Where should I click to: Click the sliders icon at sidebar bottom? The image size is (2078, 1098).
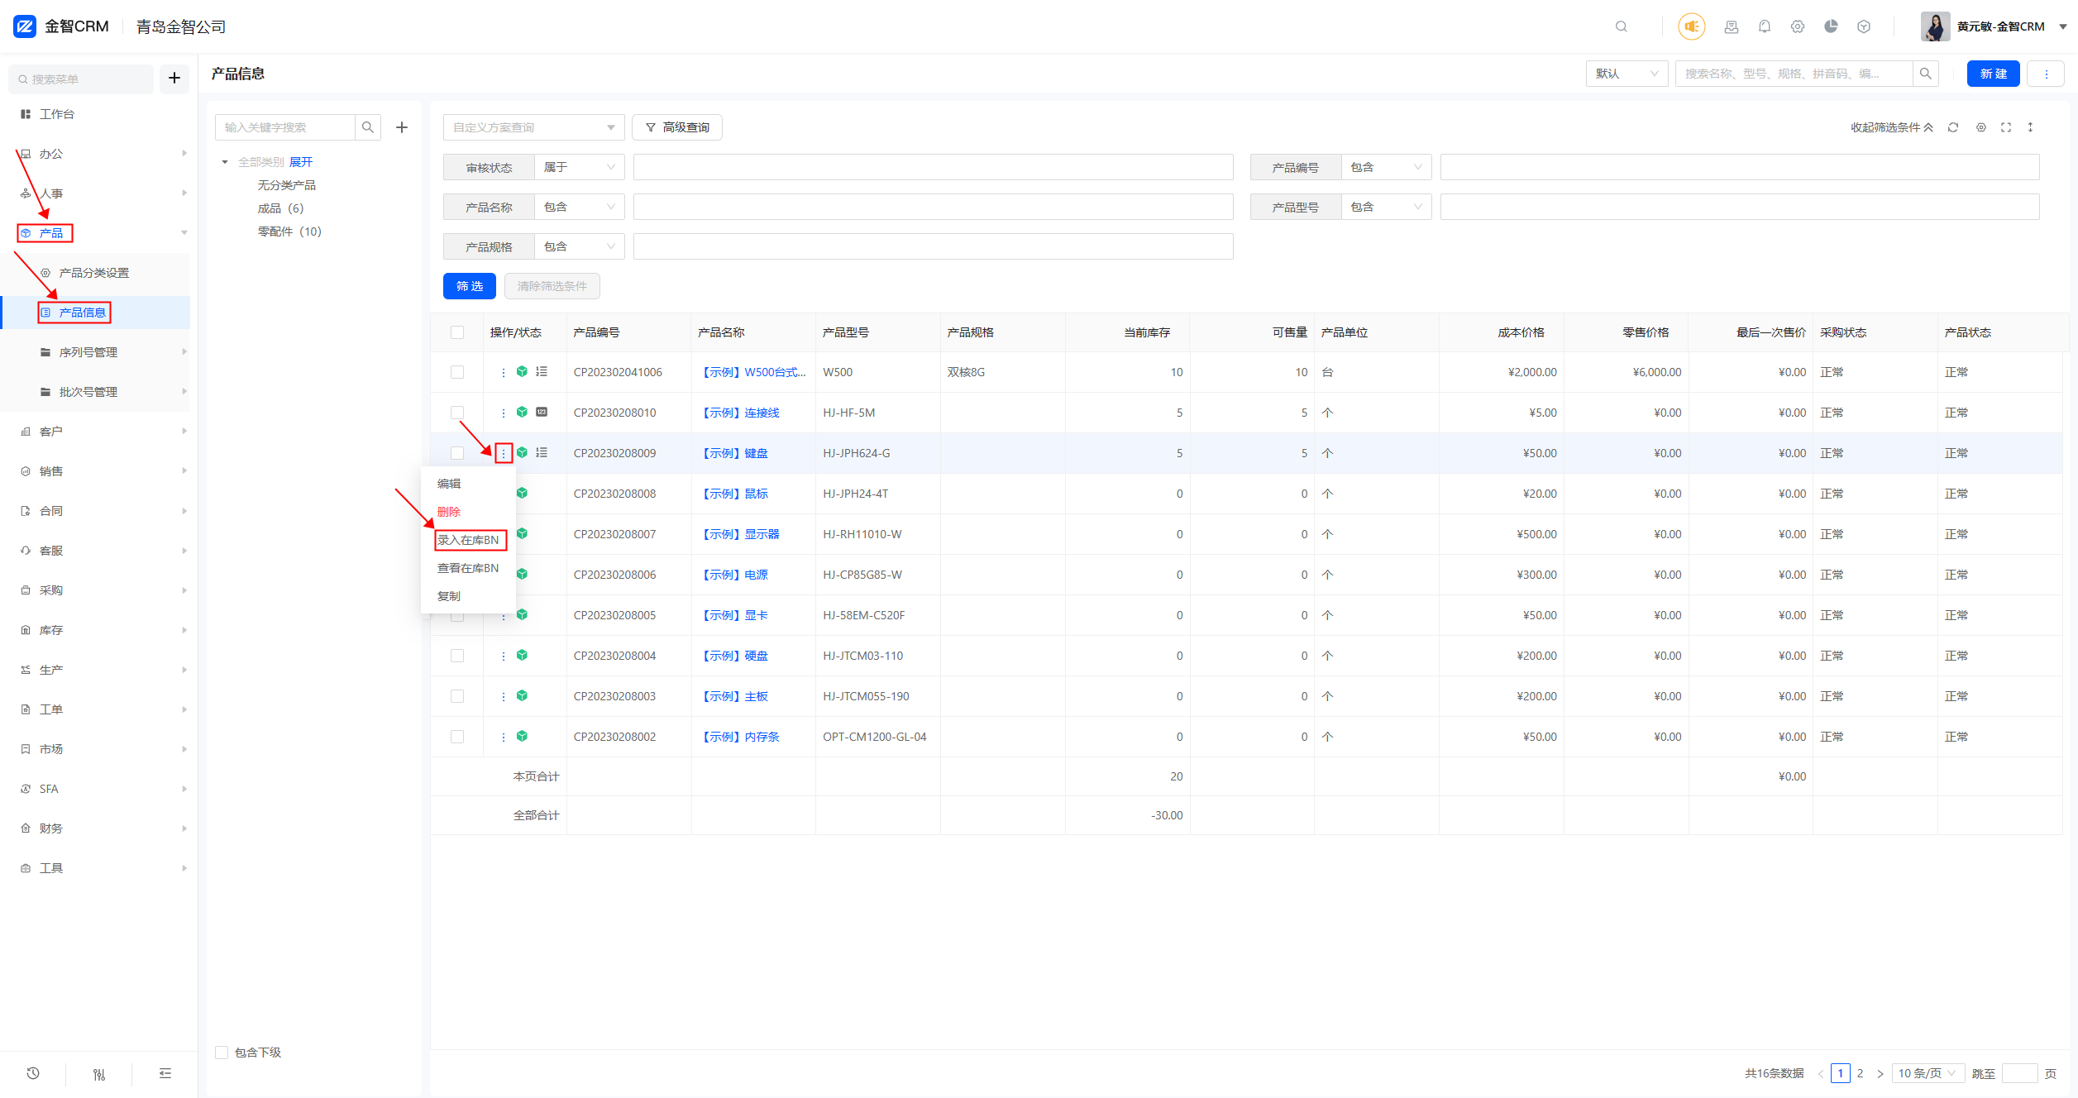(99, 1074)
